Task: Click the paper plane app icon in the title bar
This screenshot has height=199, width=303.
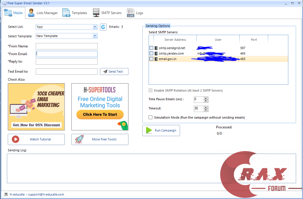Action: tap(4, 3)
